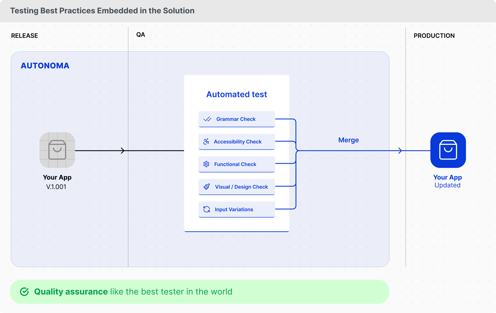Open Your App V.1.001 shopping bag icon

[57, 150]
